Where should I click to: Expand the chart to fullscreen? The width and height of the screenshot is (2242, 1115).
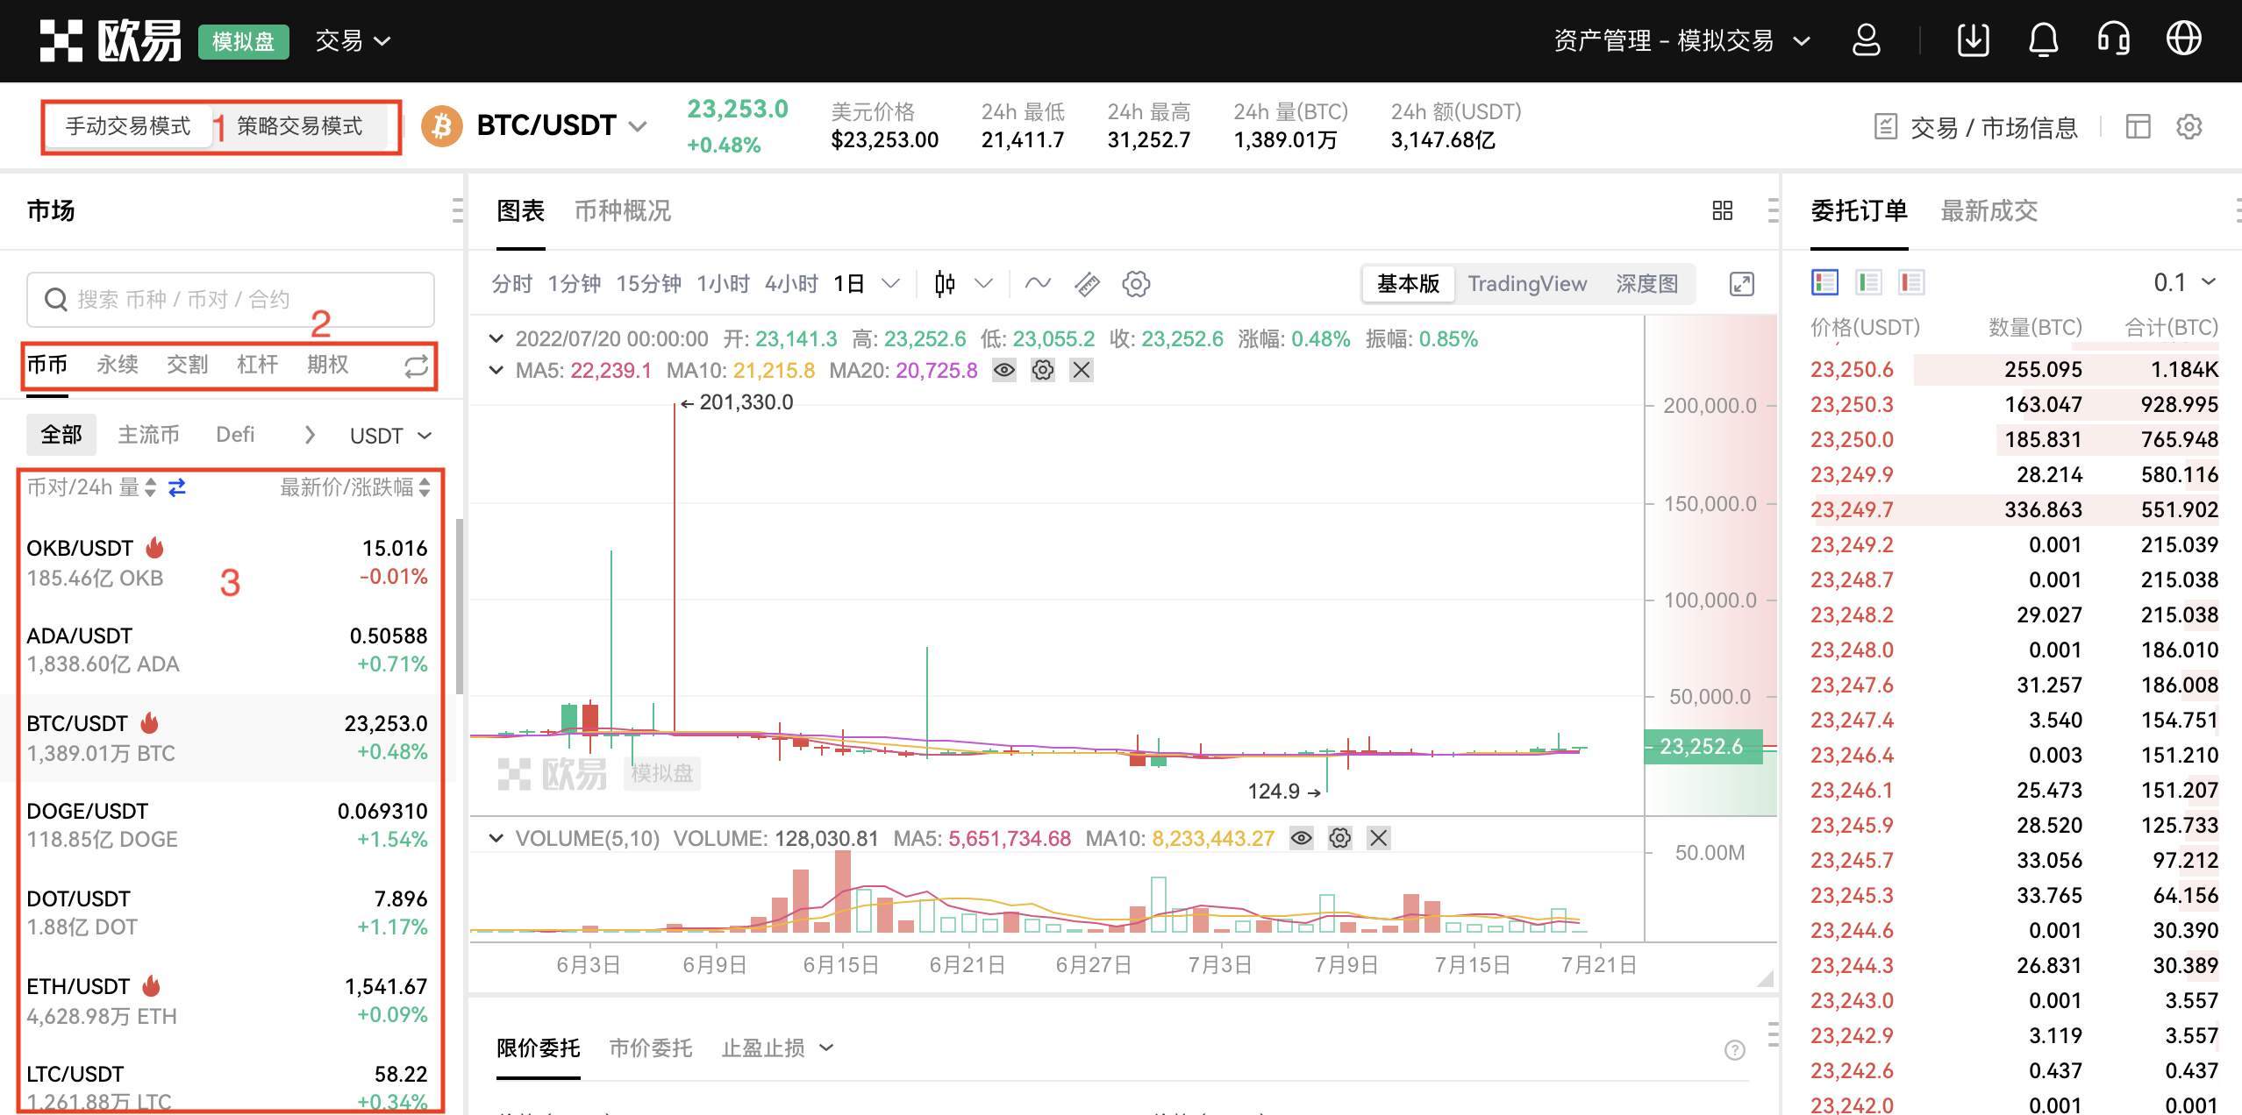[1742, 284]
